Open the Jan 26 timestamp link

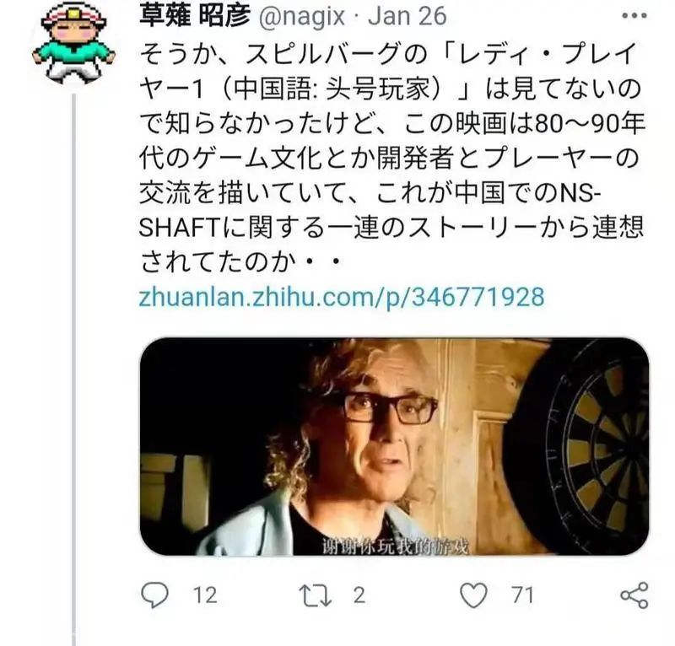pos(408,16)
